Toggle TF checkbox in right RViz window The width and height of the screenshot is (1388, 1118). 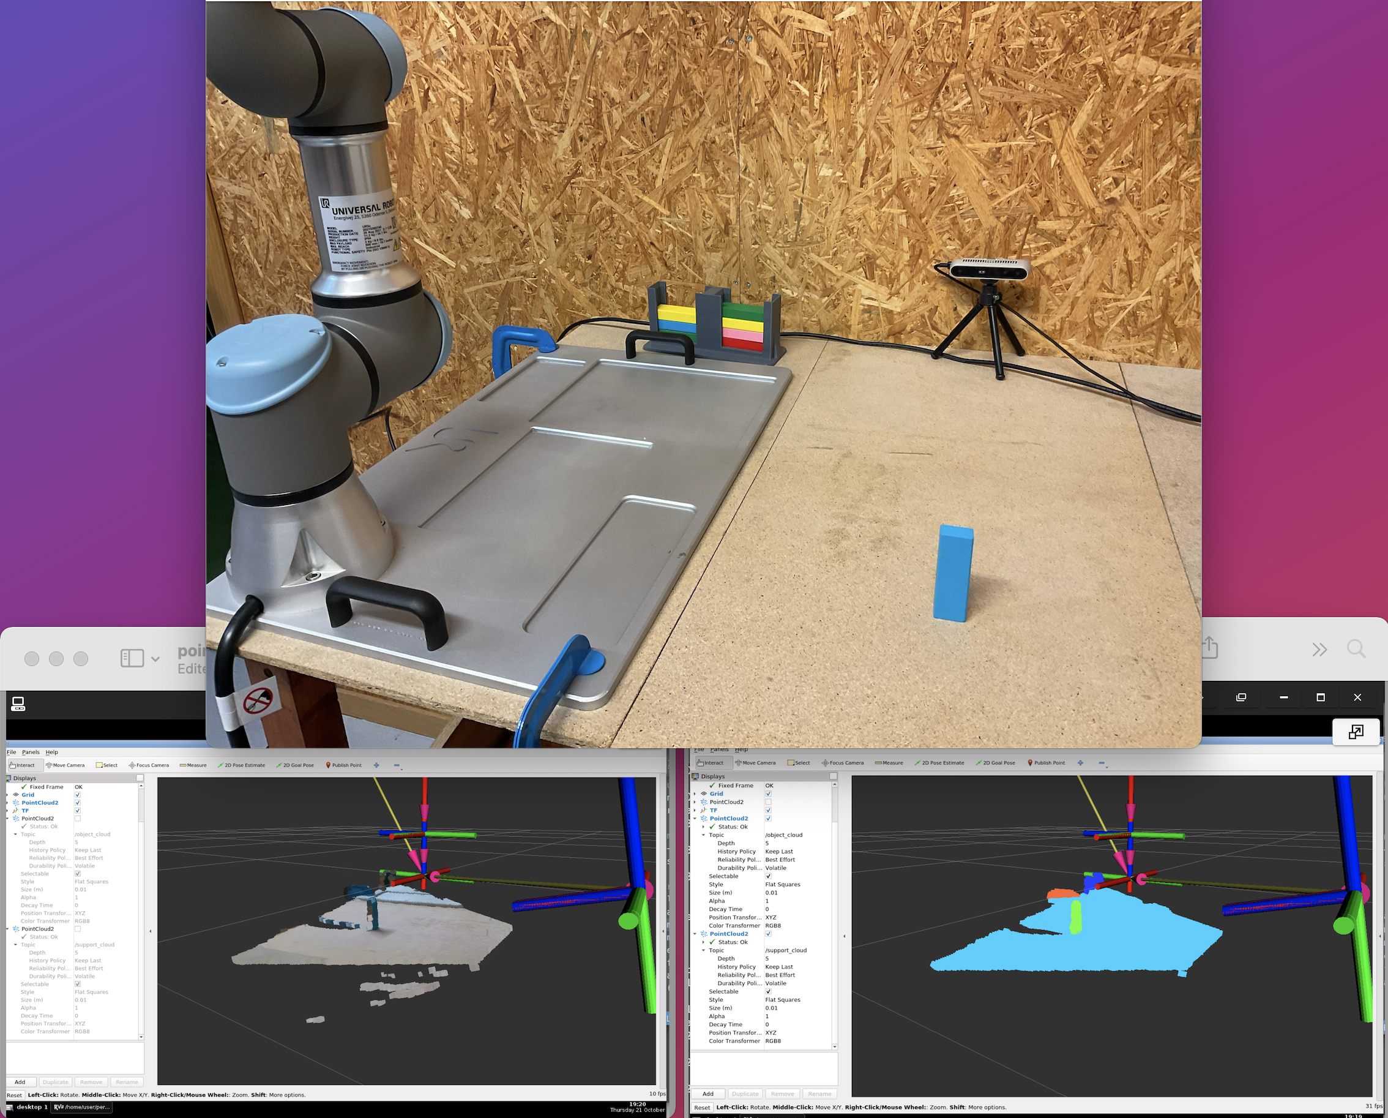tap(768, 810)
